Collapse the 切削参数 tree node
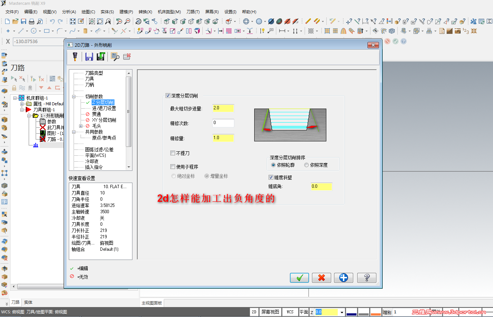Screen dimensions: 493x317 point(74,96)
